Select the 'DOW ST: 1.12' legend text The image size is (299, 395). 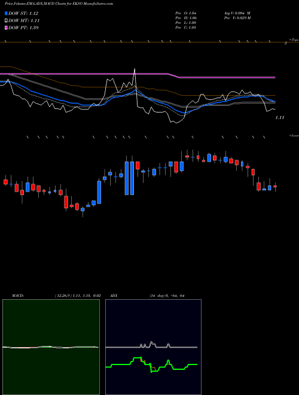point(23,13)
